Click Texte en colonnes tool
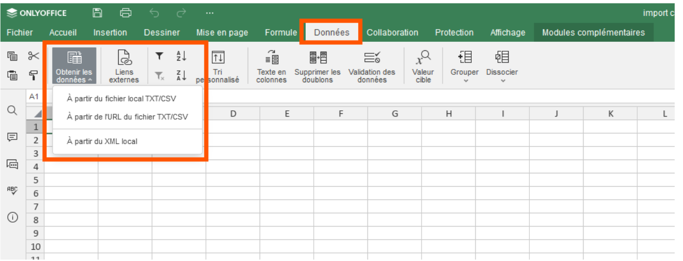The width and height of the screenshot is (683, 261). click(x=271, y=66)
